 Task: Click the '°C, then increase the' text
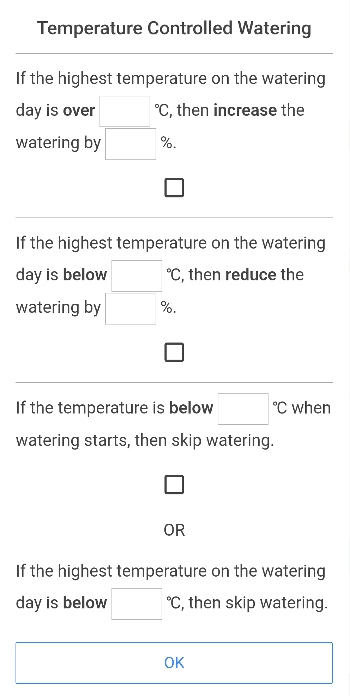[229, 110]
